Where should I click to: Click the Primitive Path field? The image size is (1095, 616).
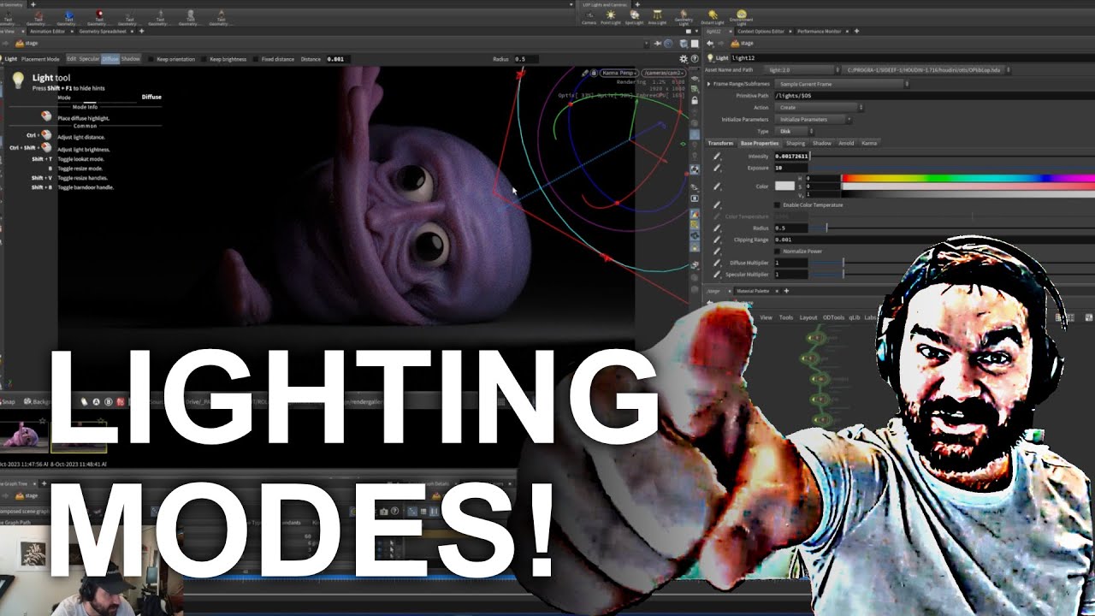click(933, 96)
